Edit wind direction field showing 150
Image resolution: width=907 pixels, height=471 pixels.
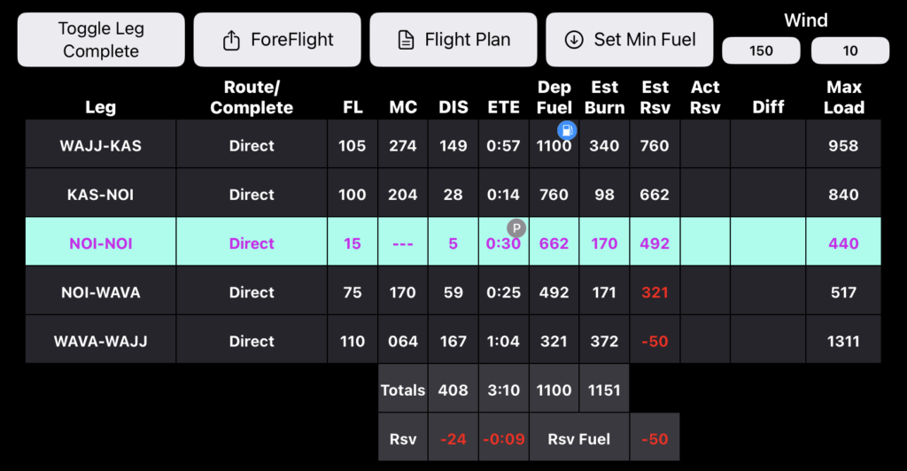coord(761,50)
